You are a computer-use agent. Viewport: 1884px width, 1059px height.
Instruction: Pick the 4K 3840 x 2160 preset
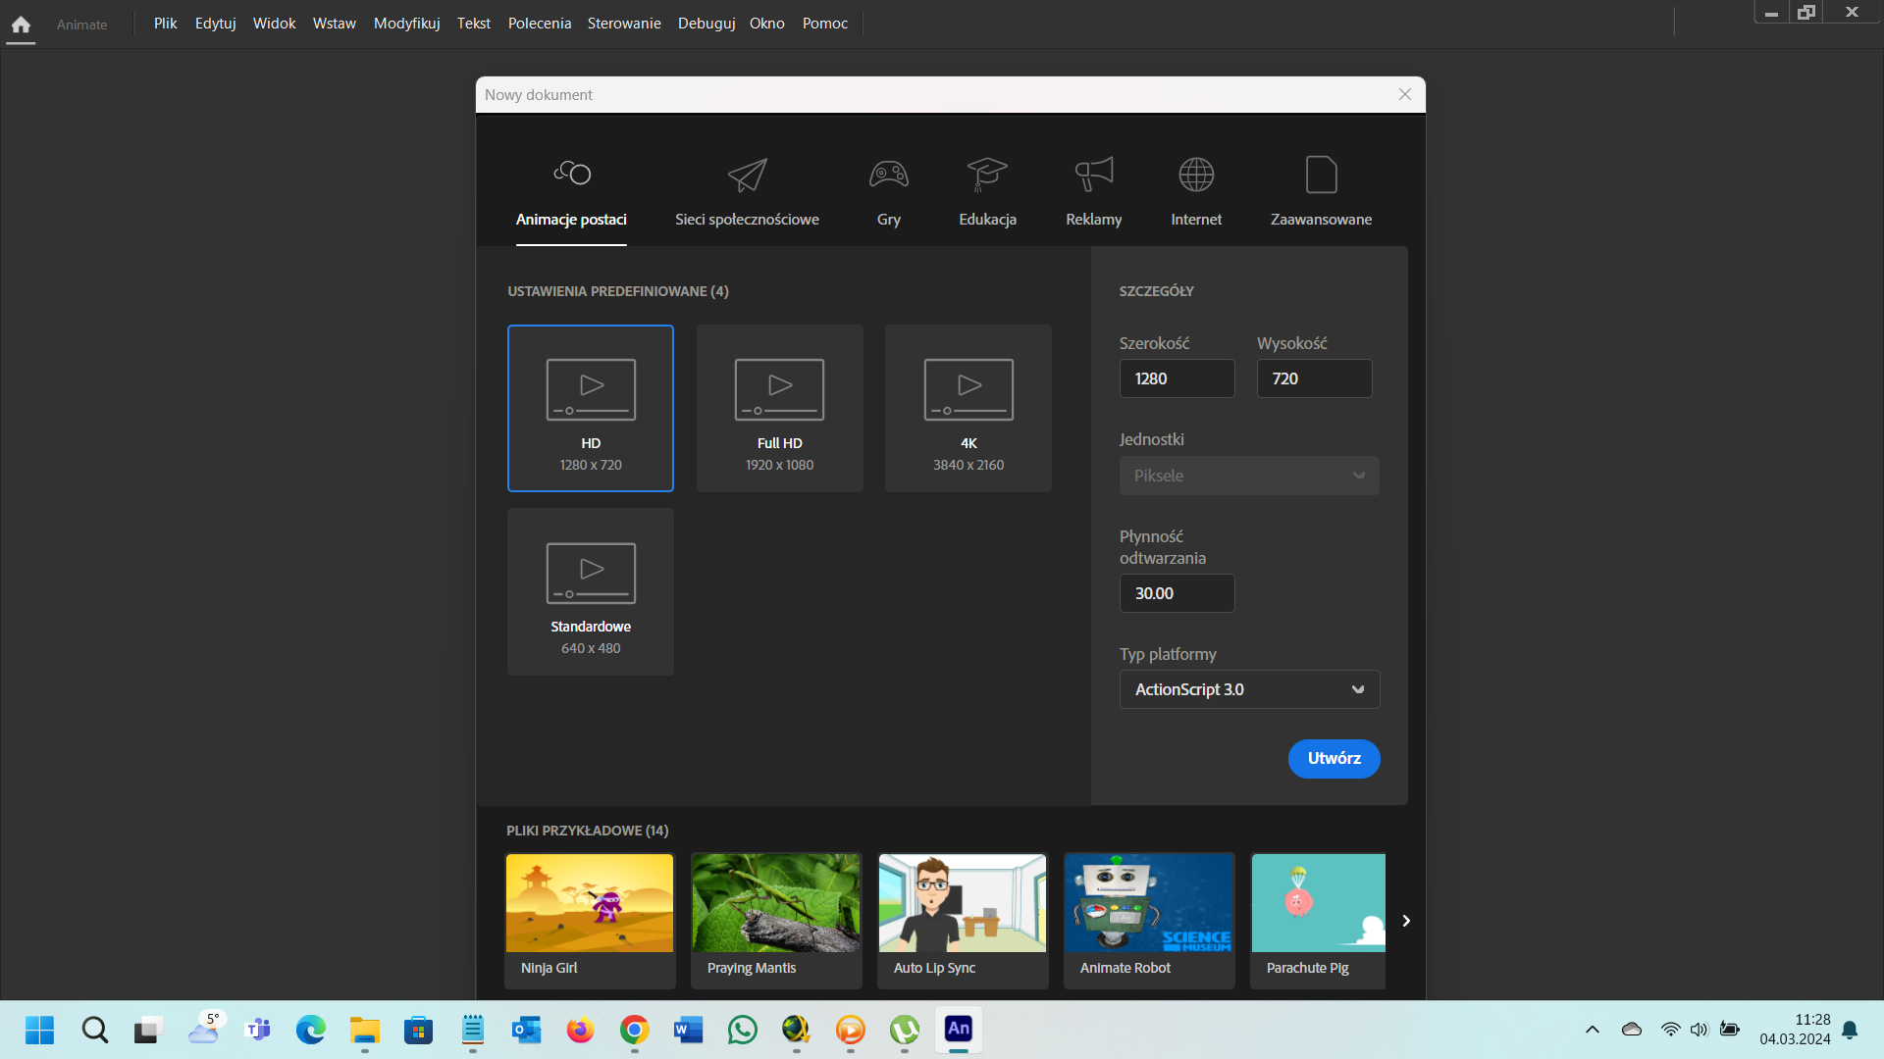coord(968,408)
